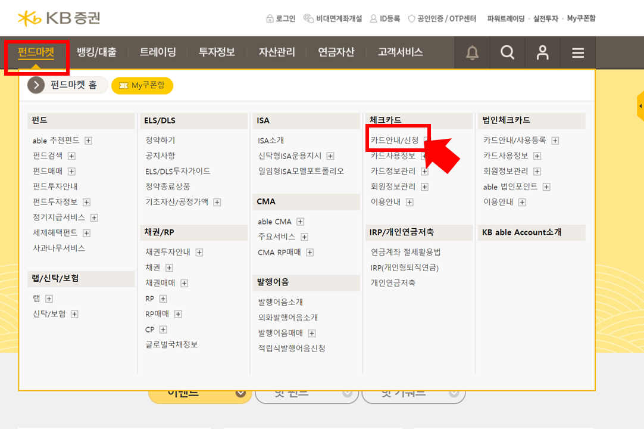Open the user profile icon

(543, 52)
